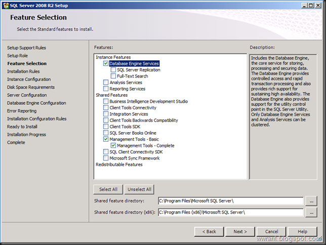Minimize the SQL Server Setup window
The image size is (326, 245).
pos(304,6)
